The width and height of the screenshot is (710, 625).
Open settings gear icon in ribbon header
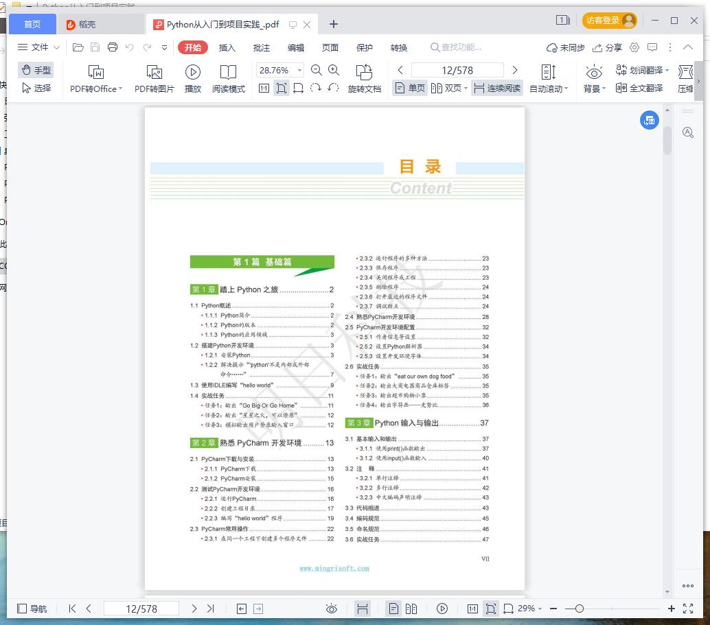(634, 47)
